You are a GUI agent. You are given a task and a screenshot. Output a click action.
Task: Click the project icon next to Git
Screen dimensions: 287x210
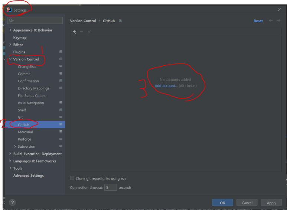tap(61, 117)
